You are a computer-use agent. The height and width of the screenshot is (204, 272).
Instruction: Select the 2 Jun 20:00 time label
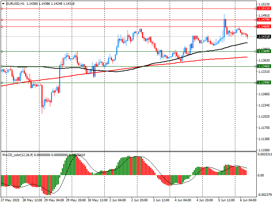139,200
